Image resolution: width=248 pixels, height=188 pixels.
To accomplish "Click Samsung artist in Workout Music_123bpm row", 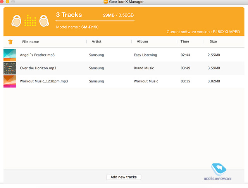I will coord(96,81).
